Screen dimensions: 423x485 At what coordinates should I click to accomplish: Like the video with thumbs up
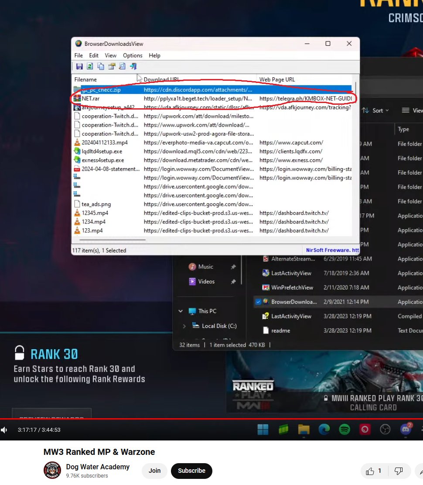click(373, 471)
